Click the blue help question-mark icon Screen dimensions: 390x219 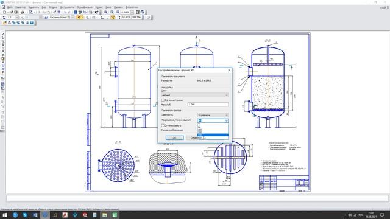(32, 23)
